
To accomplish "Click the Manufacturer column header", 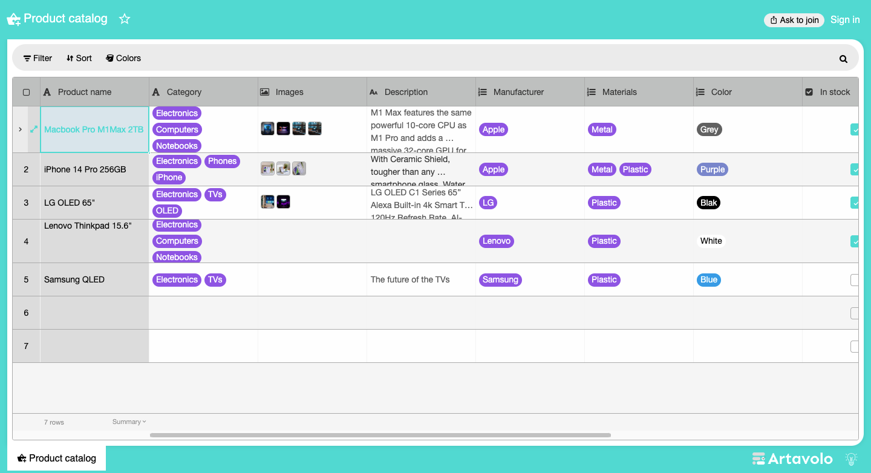I will coord(530,92).
